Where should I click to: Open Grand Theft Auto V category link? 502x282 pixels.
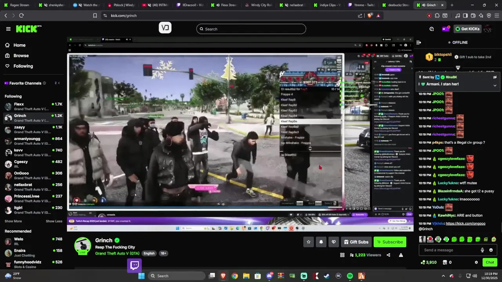(117, 253)
